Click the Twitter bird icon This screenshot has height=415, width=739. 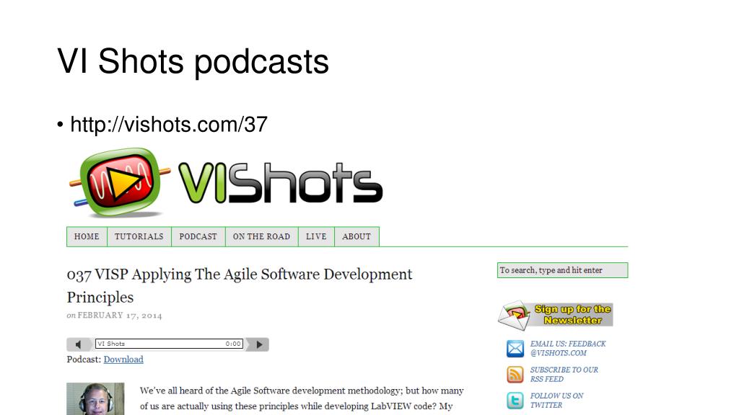pos(515,401)
